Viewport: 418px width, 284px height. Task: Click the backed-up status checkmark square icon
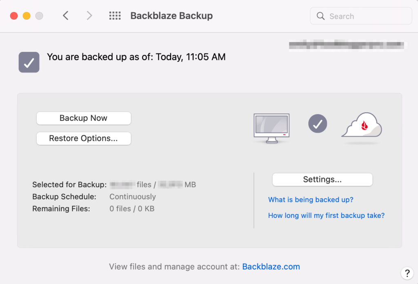pos(29,62)
